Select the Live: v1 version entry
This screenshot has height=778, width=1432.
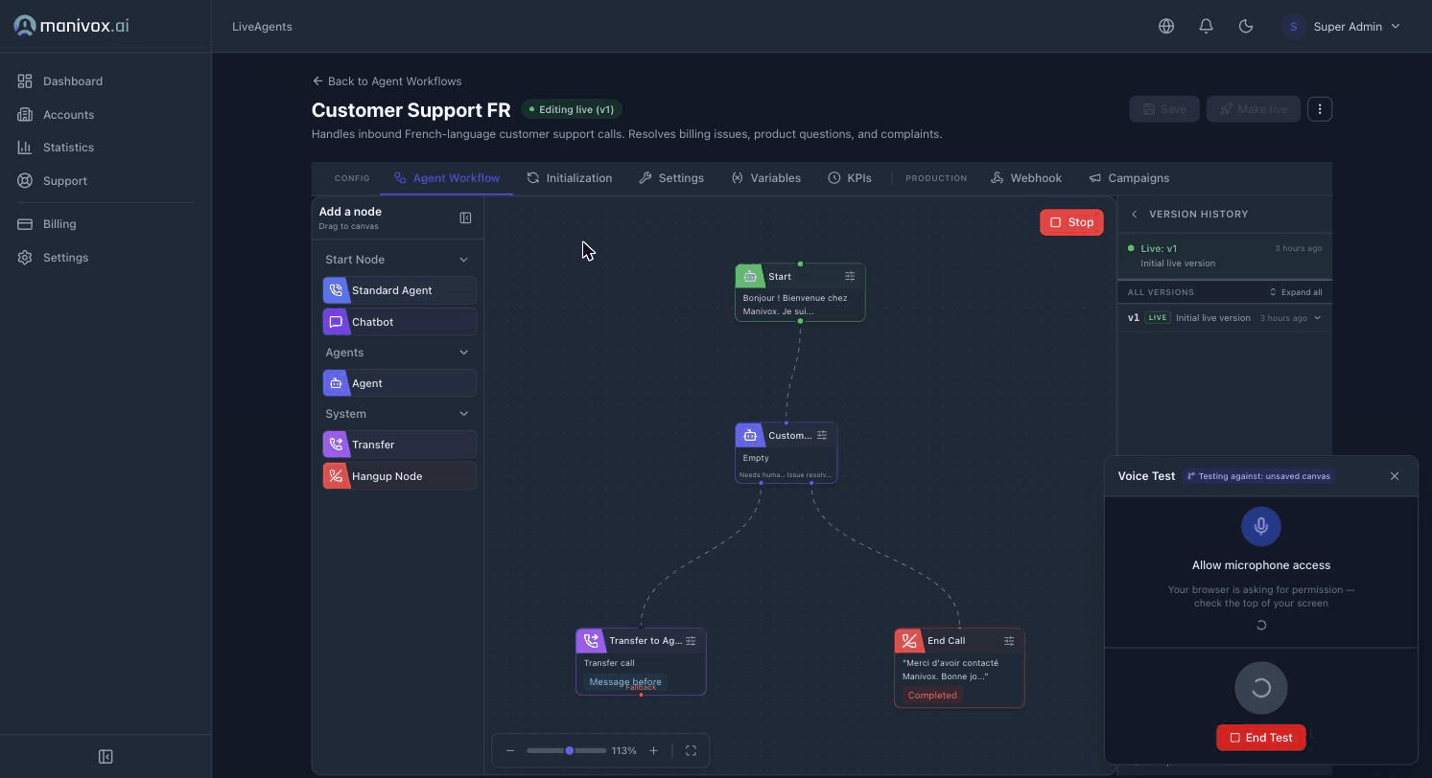pos(1225,256)
